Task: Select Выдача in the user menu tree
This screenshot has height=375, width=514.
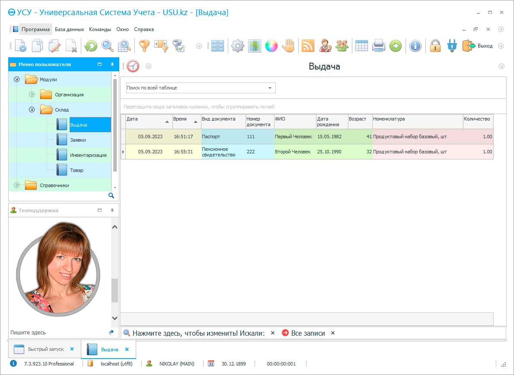Action: click(90, 125)
